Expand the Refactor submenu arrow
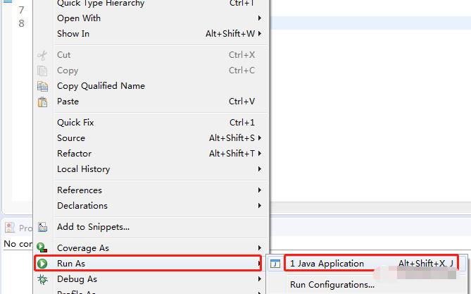The height and width of the screenshot is (294, 471). 260,154
